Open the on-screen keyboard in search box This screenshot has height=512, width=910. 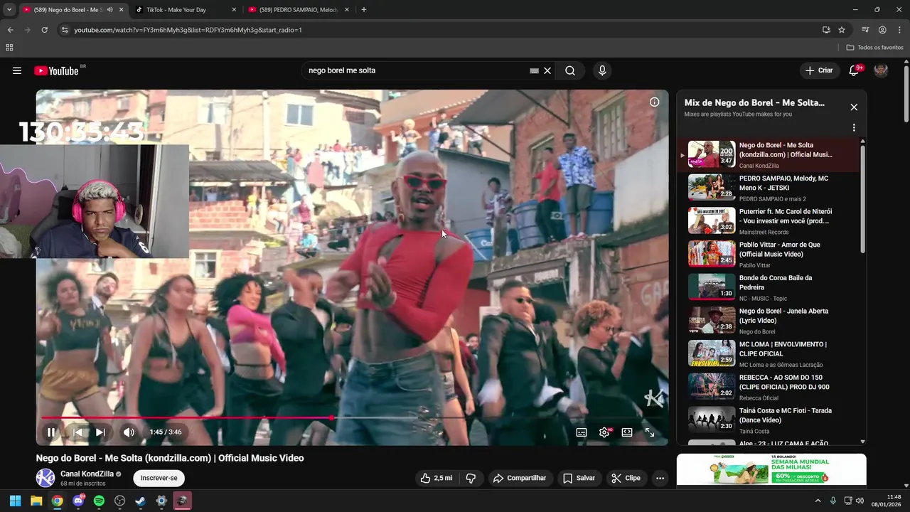click(534, 70)
